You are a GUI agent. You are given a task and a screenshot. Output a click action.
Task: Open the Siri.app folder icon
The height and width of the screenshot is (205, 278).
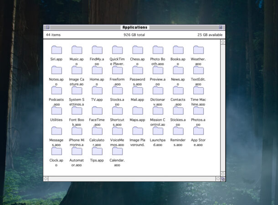pos(57,50)
